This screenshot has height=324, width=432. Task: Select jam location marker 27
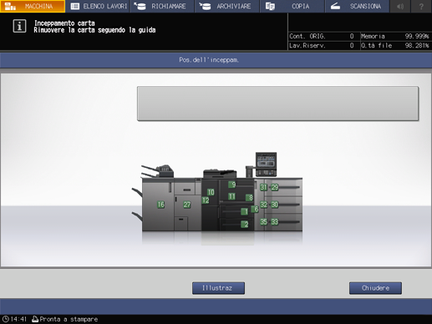click(x=187, y=205)
